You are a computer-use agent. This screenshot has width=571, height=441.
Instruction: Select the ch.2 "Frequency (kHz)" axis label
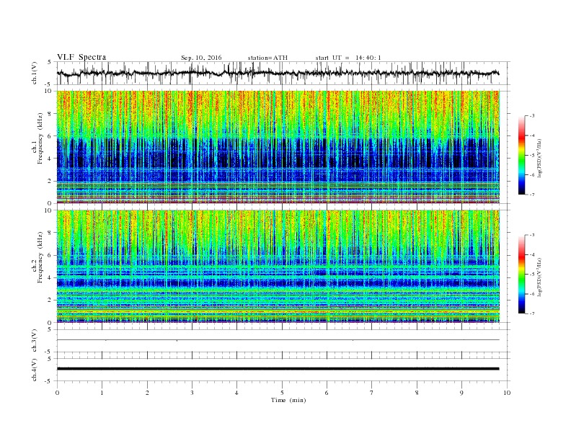[40, 257]
